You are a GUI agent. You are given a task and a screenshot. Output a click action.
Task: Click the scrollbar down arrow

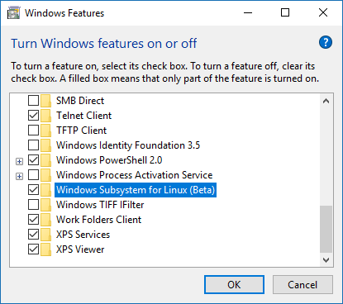click(326, 260)
